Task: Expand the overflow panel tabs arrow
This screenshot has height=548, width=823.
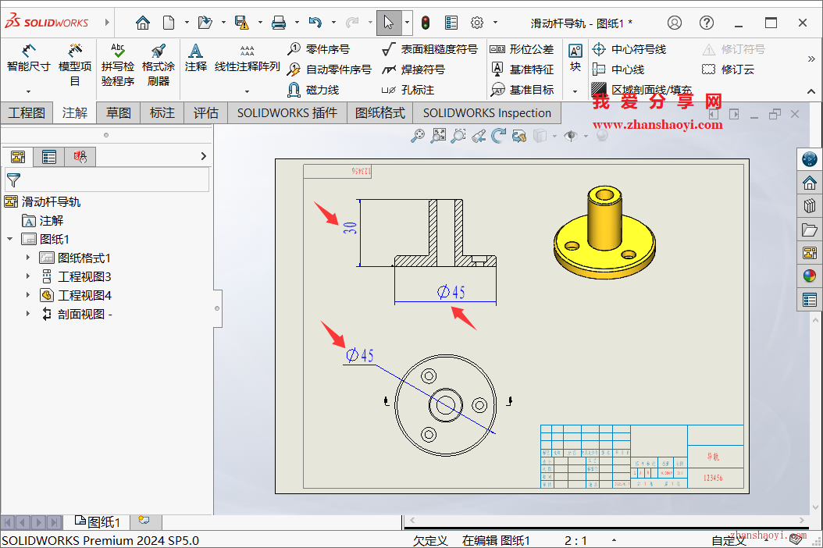Action: (204, 156)
